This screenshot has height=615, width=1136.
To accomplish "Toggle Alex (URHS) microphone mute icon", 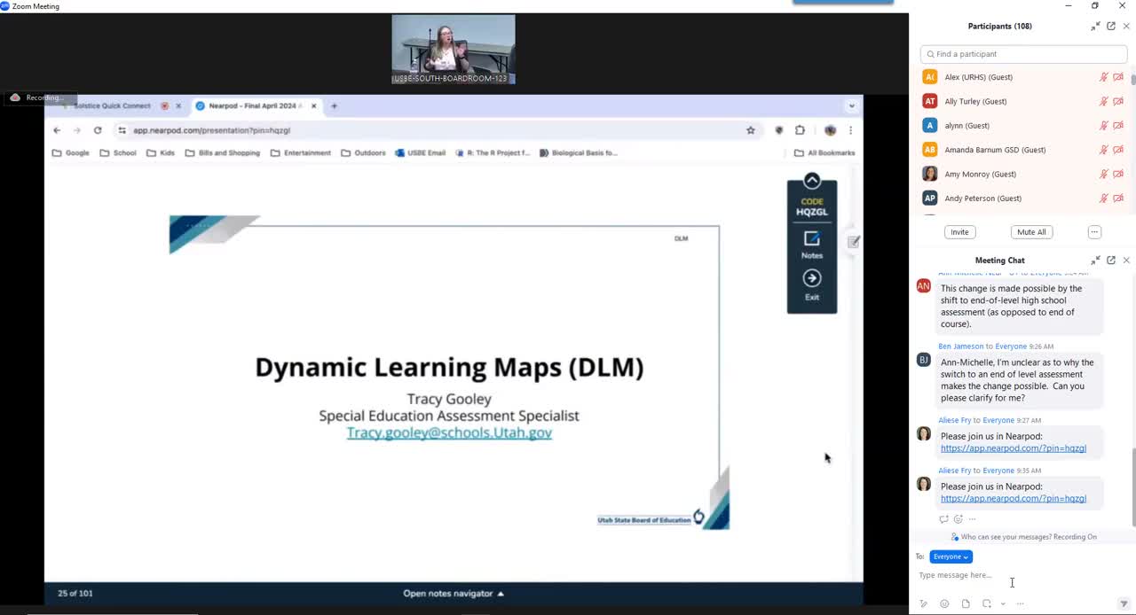I will [x=1103, y=77].
